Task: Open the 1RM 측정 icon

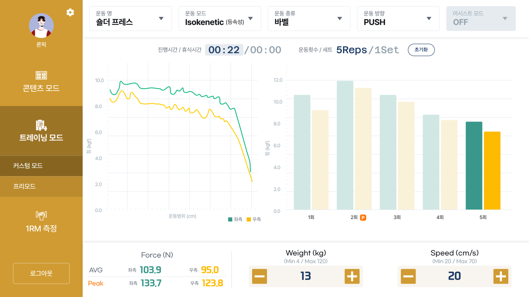Action: coord(41,215)
